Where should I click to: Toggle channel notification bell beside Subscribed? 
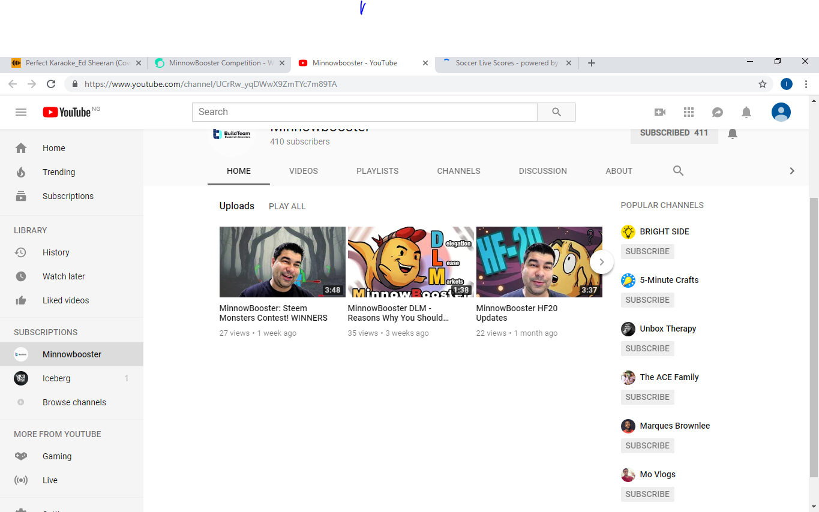pyautogui.click(x=733, y=134)
